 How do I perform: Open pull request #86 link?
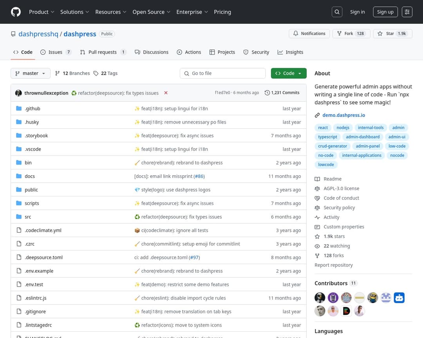click(x=199, y=176)
